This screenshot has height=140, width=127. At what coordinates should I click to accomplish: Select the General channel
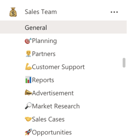[63, 27]
